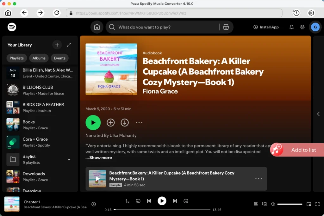Click the Pazu toolbar home icon
The image size is (324, 216).
tap(8, 13)
